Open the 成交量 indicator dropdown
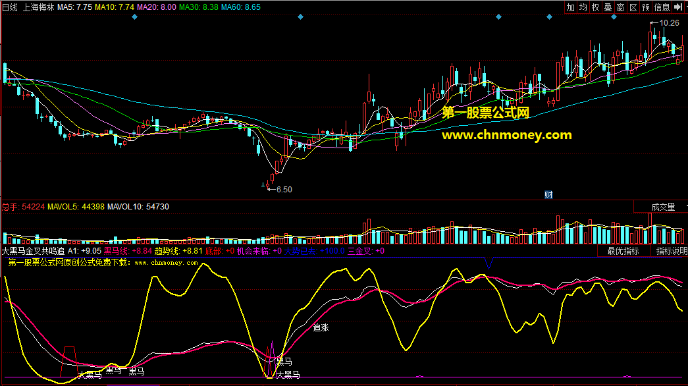The image size is (688, 386). (x=661, y=207)
